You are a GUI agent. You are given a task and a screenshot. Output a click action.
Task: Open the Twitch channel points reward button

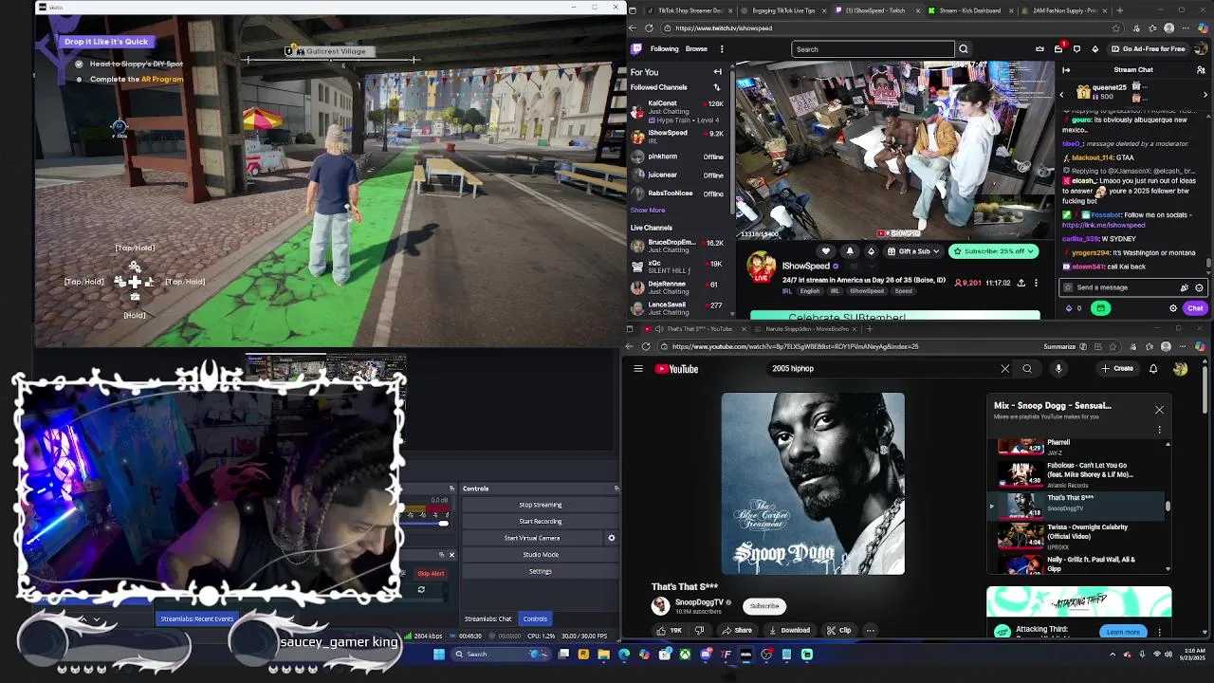pos(1100,308)
